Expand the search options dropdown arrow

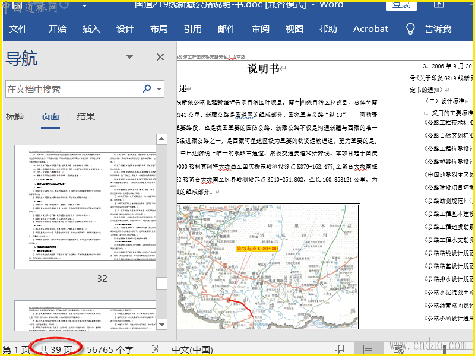pyautogui.click(x=159, y=90)
